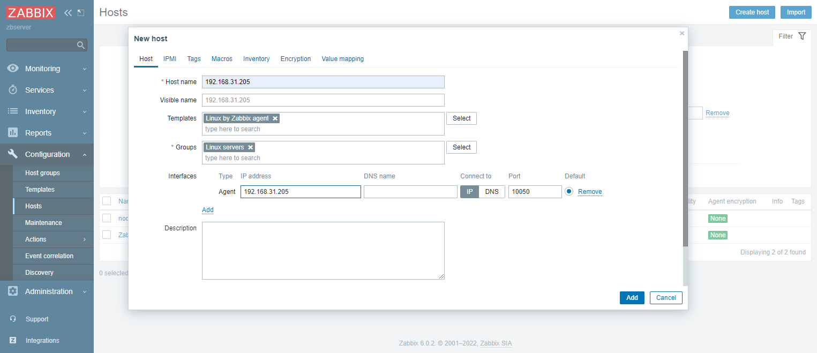
Task: Focus the Port field
Action: coord(535,192)
